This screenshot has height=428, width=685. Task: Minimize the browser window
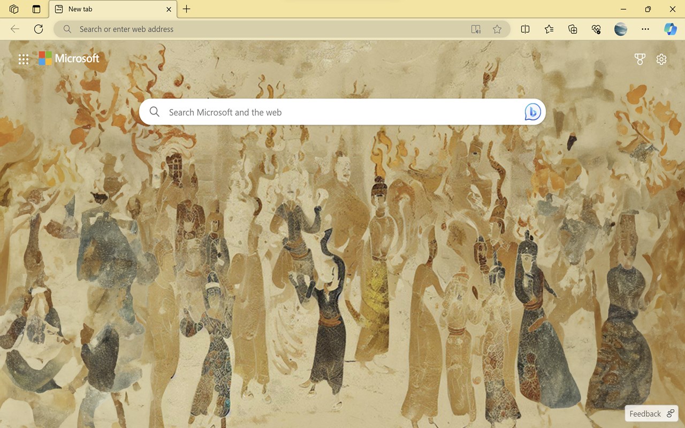pyautogui.click(x=623, y=9)
